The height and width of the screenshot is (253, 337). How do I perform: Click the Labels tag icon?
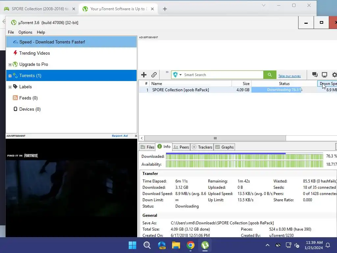point(15,87)
